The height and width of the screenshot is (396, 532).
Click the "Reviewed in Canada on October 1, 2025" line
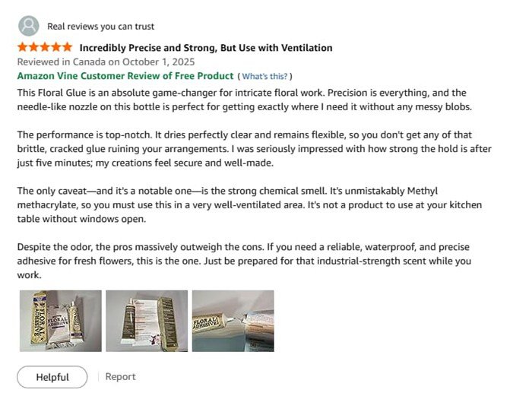click(x=106, y=62)
